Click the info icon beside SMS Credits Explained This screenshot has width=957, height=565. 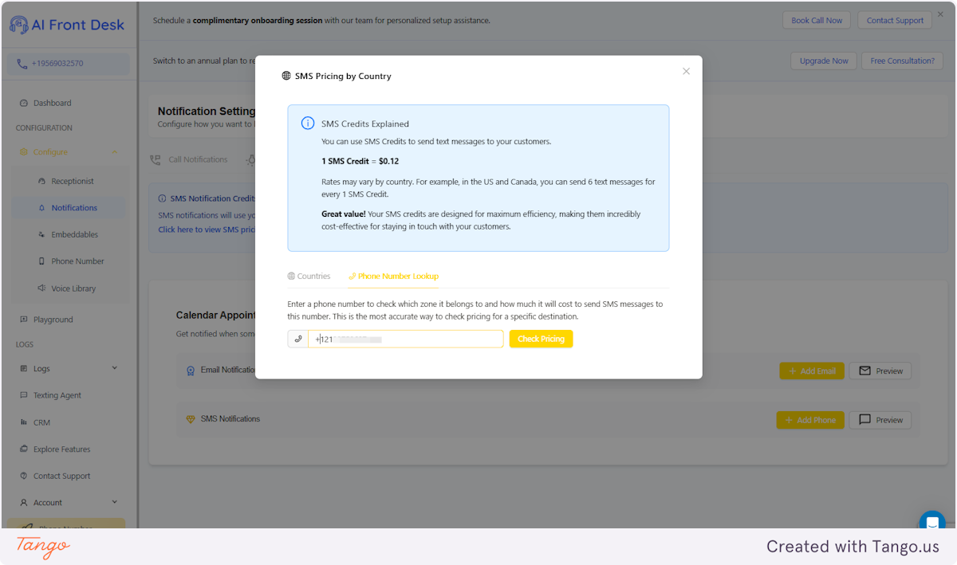[x=307, y=123]
